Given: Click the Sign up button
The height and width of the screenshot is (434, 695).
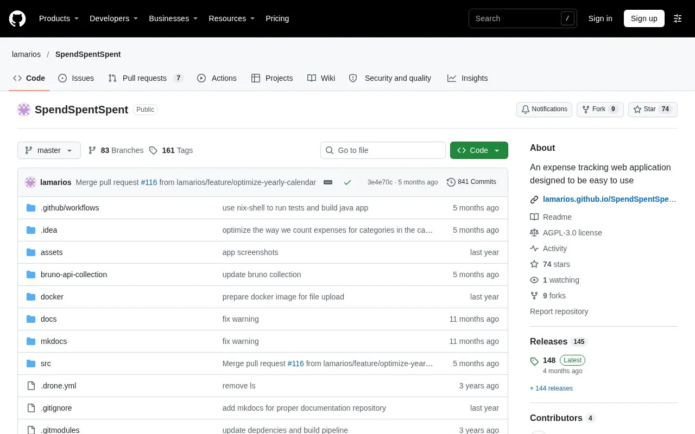Looking at the screenshot, I should [644, 18].
